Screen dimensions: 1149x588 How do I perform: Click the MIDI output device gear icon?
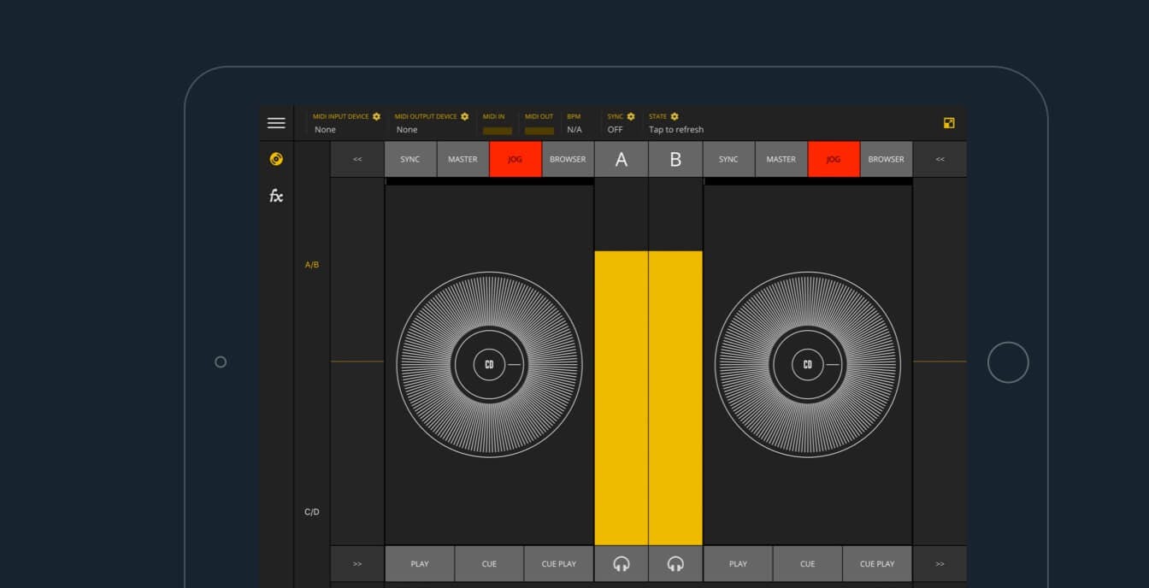coord(465,116)
